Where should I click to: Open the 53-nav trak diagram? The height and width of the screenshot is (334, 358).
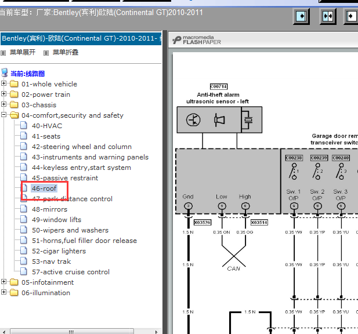pyautogui.click(x=52, y=262)
